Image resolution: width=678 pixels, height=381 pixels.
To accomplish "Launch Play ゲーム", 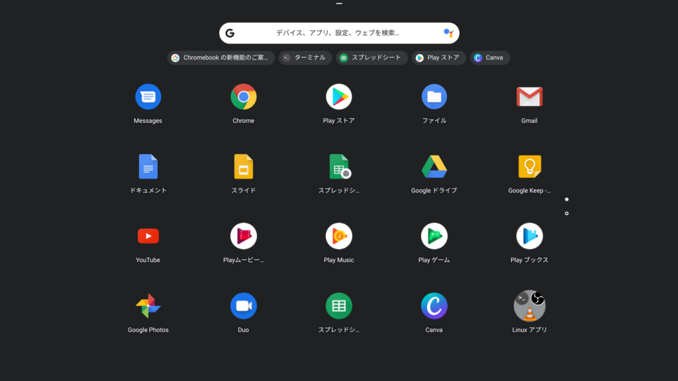I will (x=434, y=236).
